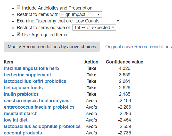Open the coconut products link

tap(23, 133)
